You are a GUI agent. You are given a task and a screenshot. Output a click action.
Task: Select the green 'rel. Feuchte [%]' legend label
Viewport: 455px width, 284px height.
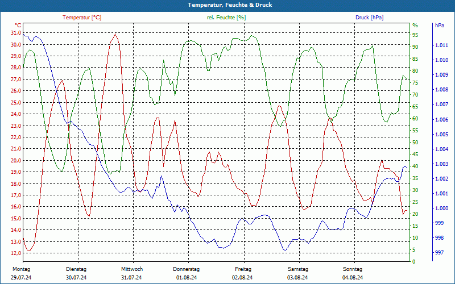tap(226, 18)
